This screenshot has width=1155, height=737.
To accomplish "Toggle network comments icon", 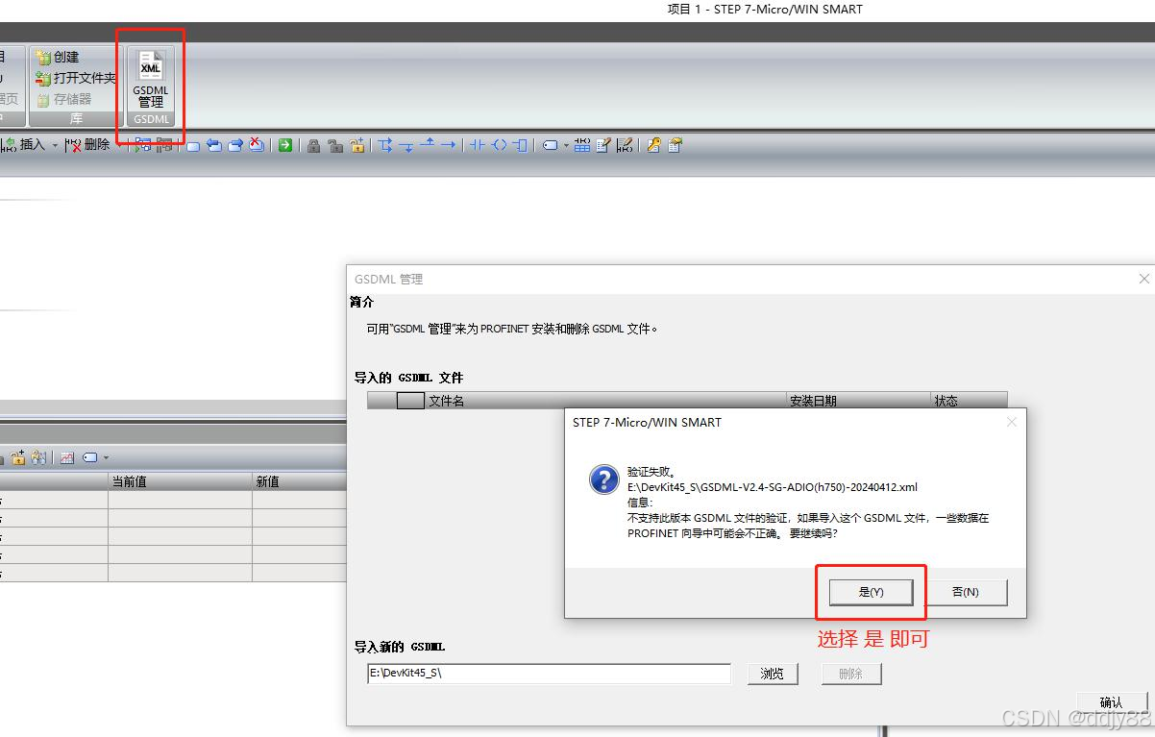I will click(x=625, y=145).
